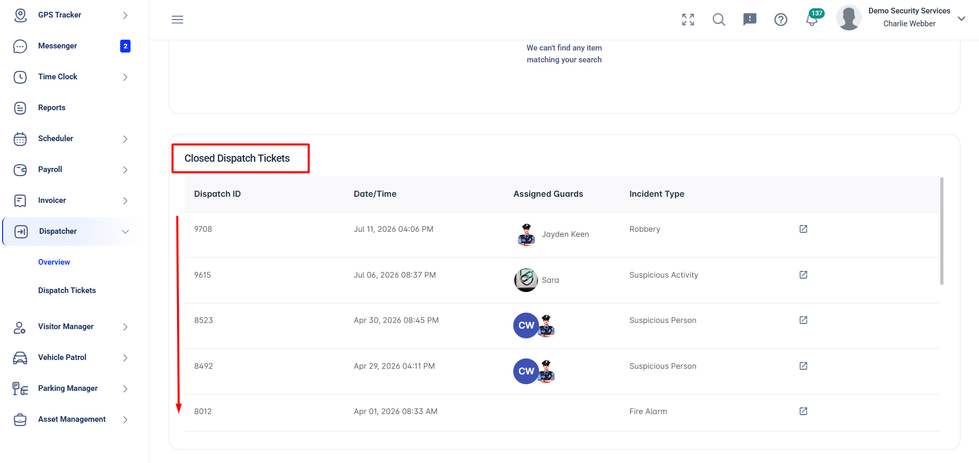Open the search magnifier icon
The image size is (979, 463).
(x=719, y=20)
